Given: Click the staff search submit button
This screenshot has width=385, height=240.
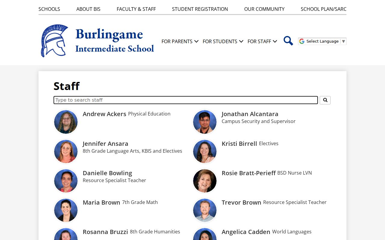Looking at the screenshot, I should (x=325, y=100).
